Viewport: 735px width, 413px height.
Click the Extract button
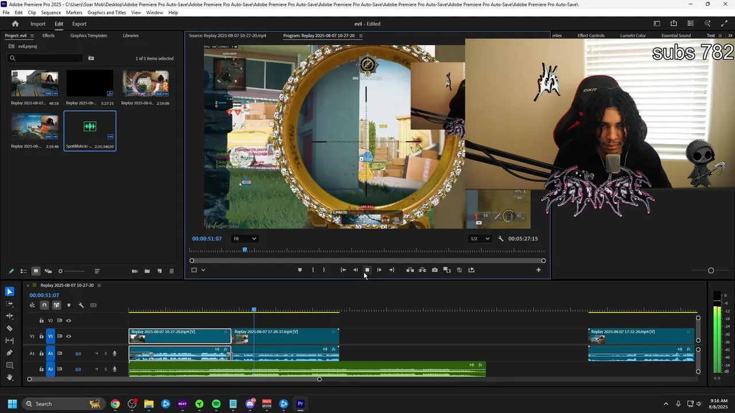[x=423, y=270]
